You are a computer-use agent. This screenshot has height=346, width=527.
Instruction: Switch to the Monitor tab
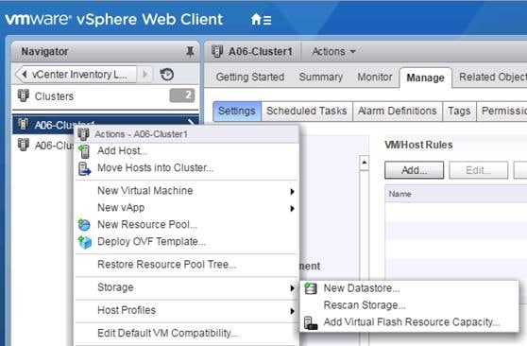tap(374, 78)
